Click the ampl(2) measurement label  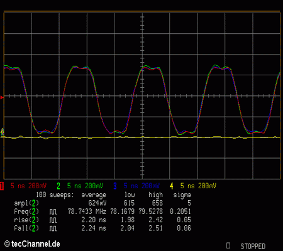coord(26,203)
